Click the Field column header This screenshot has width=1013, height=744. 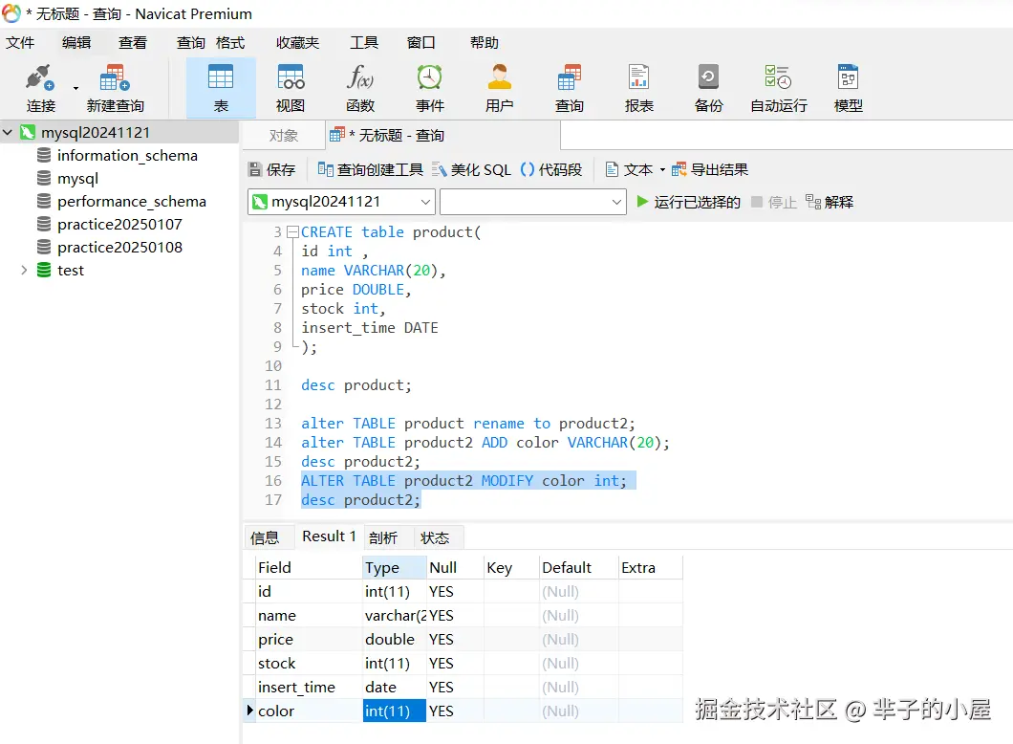(308, 567)
